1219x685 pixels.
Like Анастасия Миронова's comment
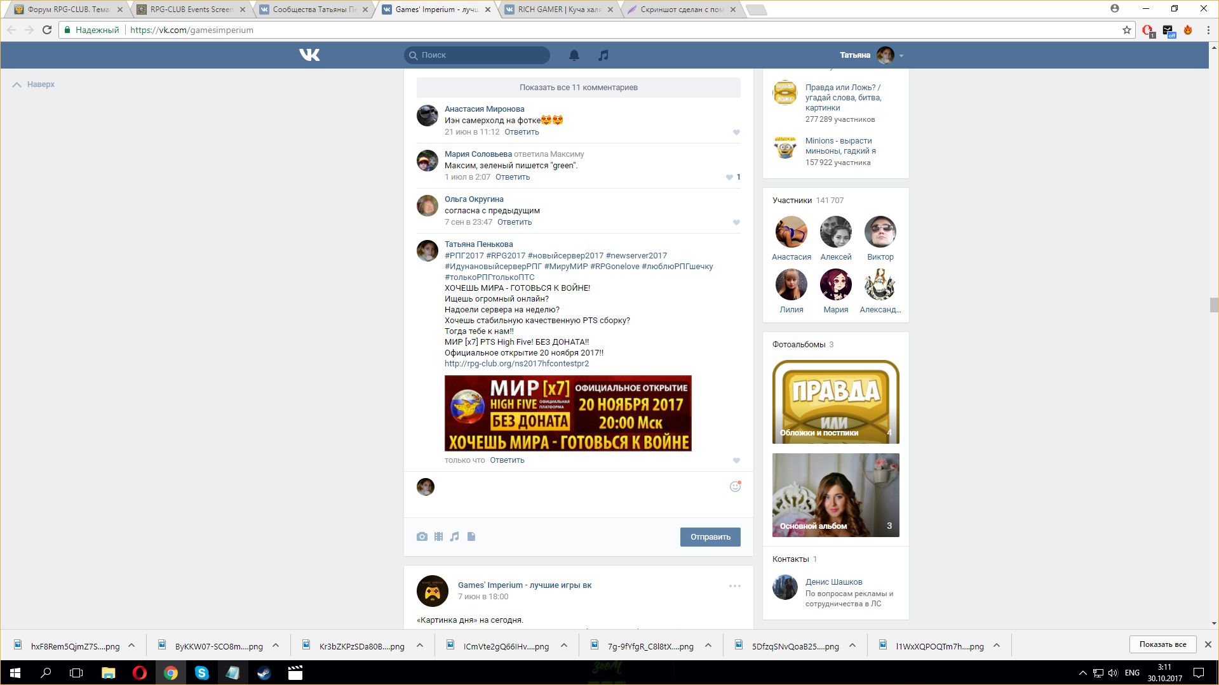[736, 132]
